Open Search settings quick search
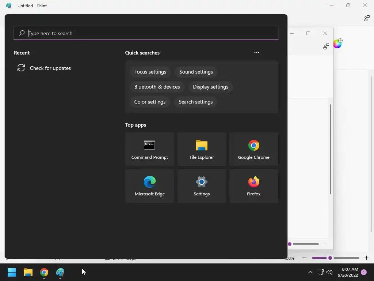The height and width of the screenshot is (281, 374). (x=196, y=102)
